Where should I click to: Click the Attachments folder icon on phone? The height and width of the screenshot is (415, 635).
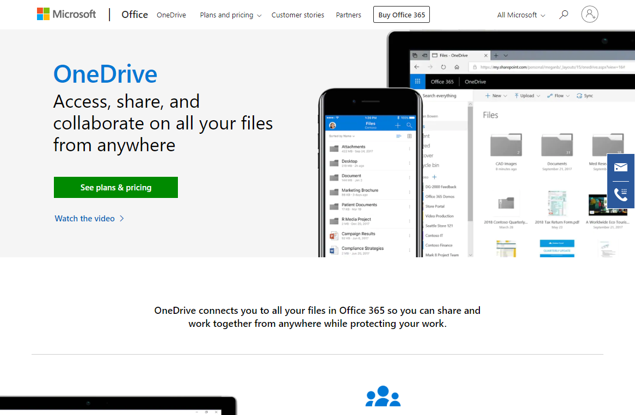pyautogui.click(x=334, y=148)
